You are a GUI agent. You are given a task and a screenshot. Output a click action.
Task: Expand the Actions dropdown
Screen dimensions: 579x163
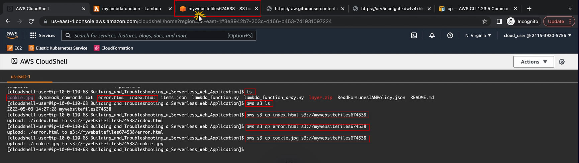coord(534,62)
